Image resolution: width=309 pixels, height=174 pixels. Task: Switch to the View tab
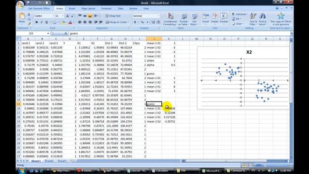pos(146,9)
